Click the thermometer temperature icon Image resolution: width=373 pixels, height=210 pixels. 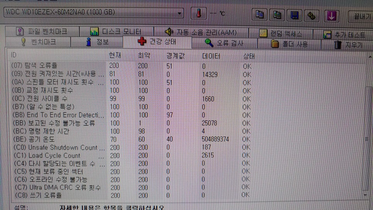tap(198, 13)
